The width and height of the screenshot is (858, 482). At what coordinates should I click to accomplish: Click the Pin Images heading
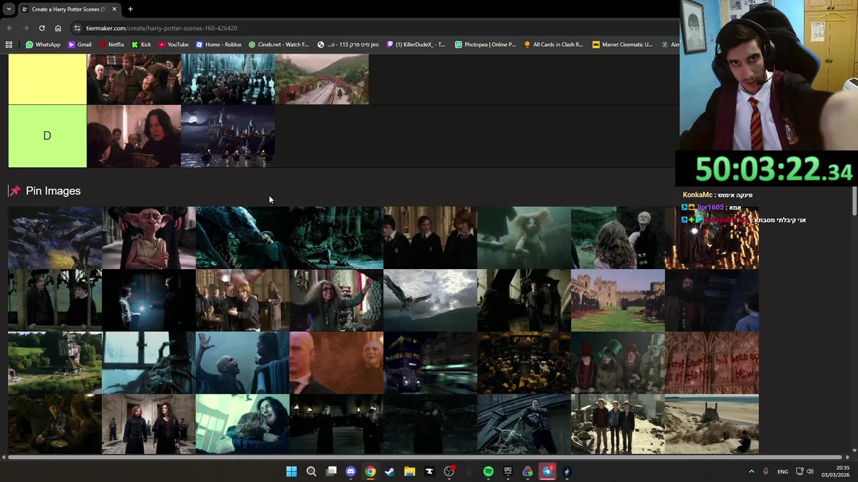(x=53, y=191)
